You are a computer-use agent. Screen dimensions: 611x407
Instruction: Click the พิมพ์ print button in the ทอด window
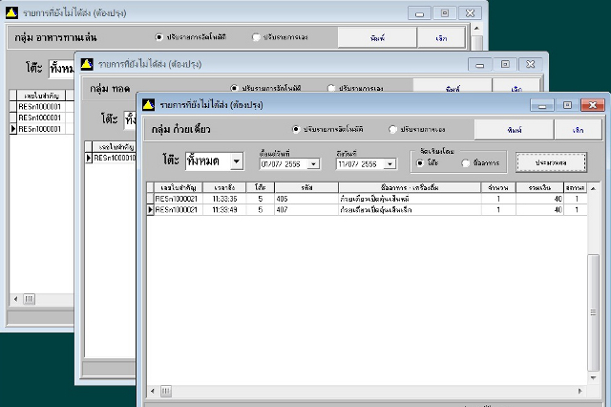coord(453,87)
